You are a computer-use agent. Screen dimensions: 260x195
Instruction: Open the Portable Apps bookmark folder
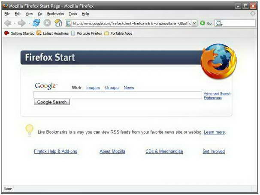(118, 33)
